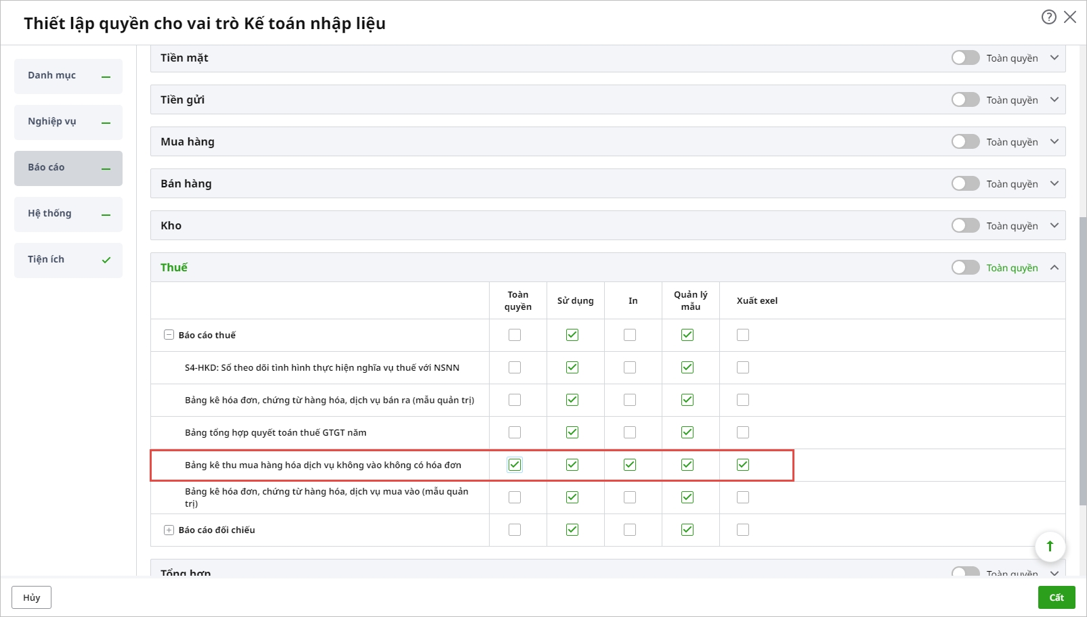Expand the Kho section chevron

1054,225
